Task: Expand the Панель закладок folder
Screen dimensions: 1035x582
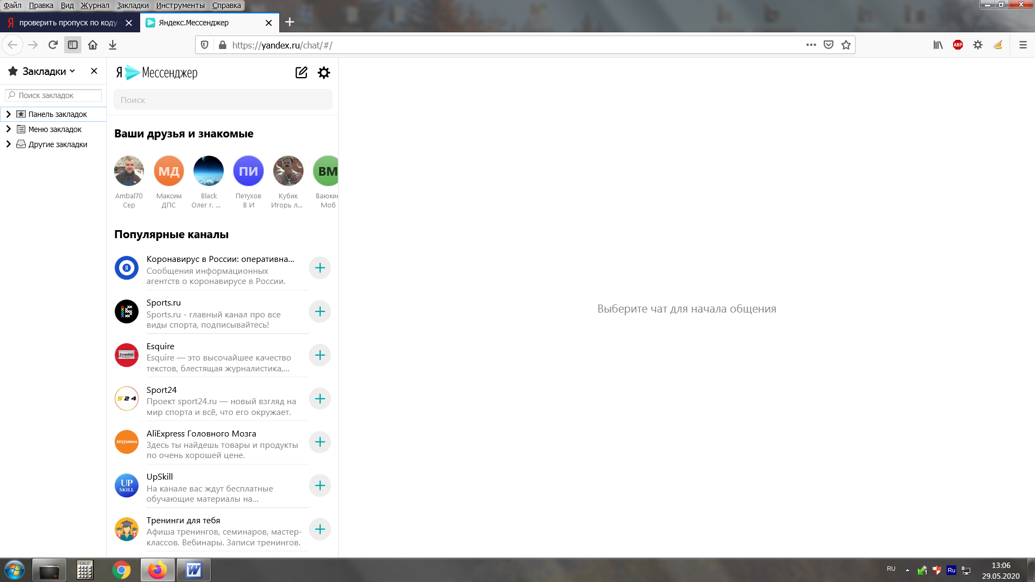Action: pos(9,114)
